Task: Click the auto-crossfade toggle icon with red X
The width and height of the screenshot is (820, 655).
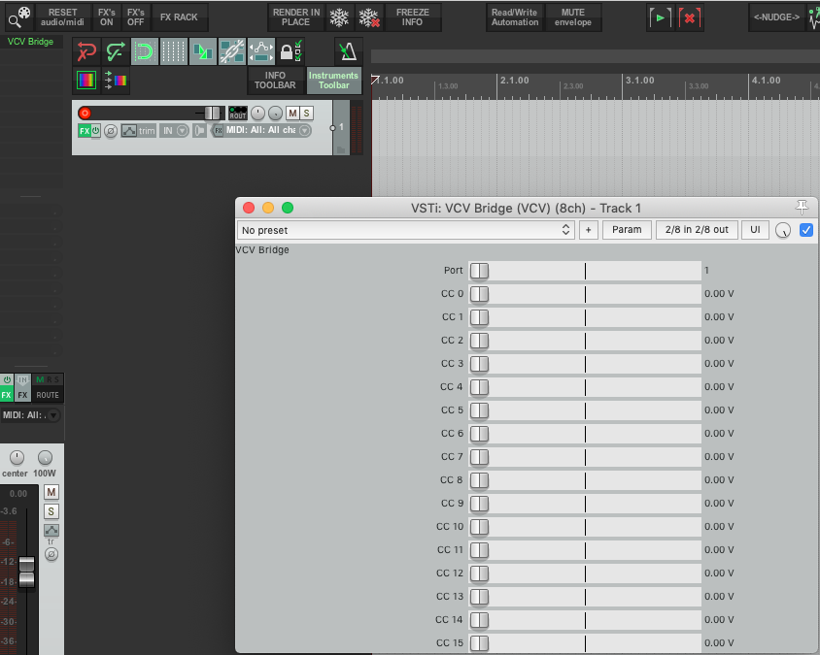Action: coord(86,51)
